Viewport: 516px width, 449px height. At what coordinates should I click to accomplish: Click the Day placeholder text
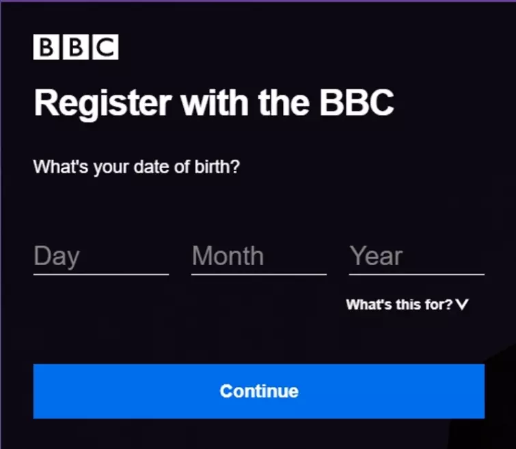coord(57,257)
